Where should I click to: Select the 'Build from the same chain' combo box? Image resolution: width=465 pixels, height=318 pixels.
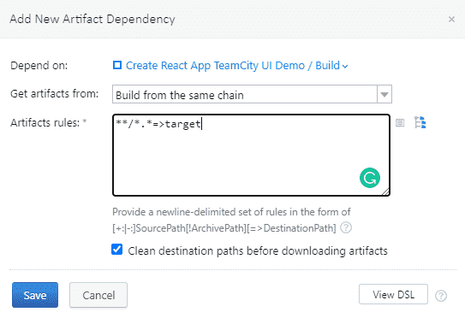(x=252, y=94)
